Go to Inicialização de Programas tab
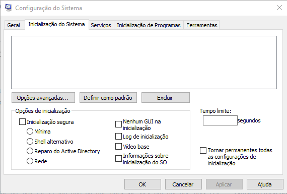The width and height of the screenshot is (287, 194). pos(149,25)
